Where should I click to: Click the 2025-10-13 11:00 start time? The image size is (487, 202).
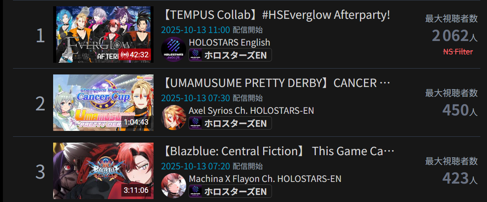196,30
